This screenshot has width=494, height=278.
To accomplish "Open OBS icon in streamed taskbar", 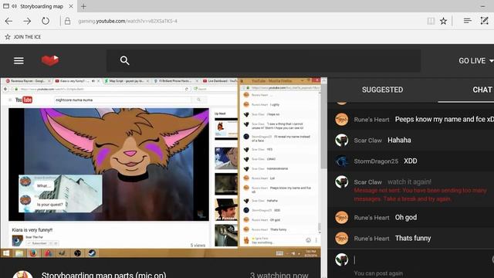I will coord(77,253).
